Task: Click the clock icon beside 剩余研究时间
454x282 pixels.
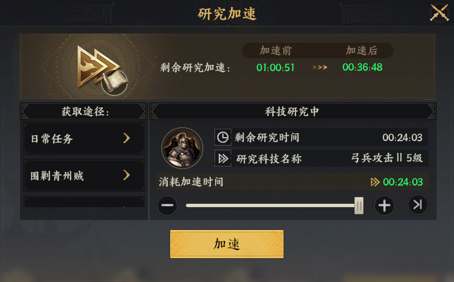Action: coord(223,137)
